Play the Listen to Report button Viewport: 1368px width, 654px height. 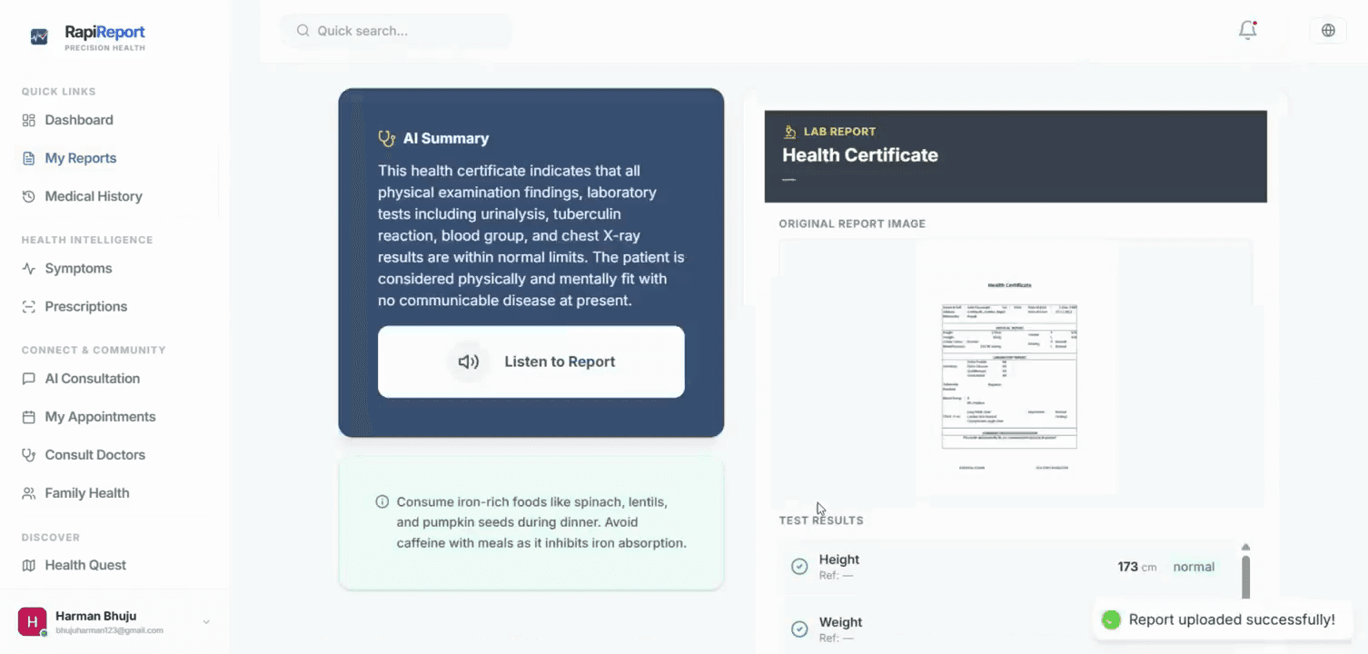[531, 362]
